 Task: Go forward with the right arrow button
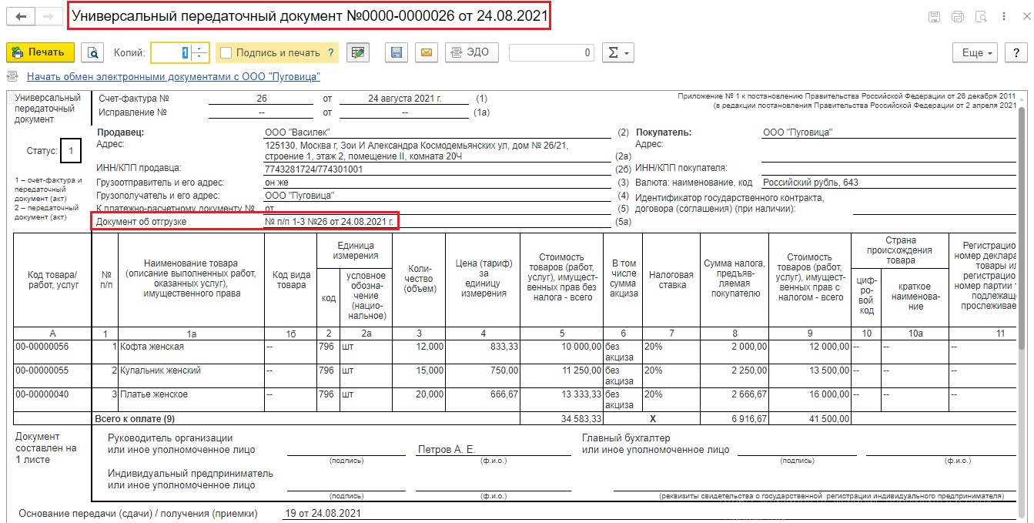pyautogui.click(x=49, y=16)
